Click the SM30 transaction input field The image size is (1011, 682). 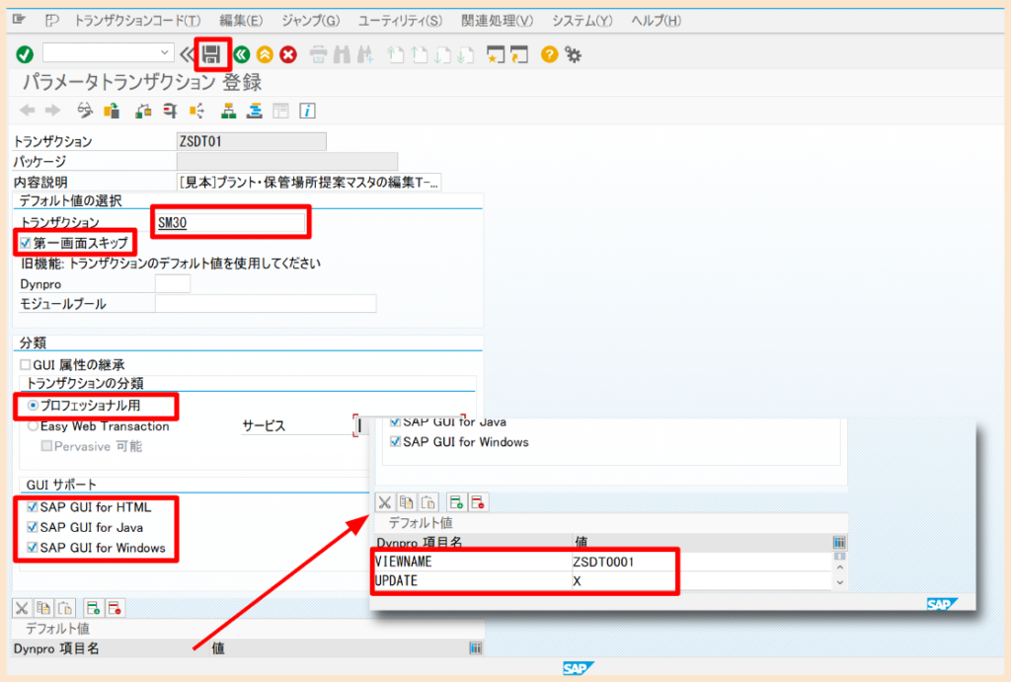[x=230, y=222]
